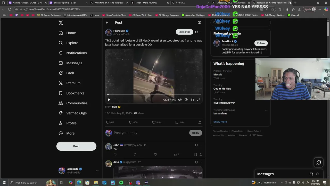
Task: Open Explore in the sidebar
Action: click(x=68, y=43)
